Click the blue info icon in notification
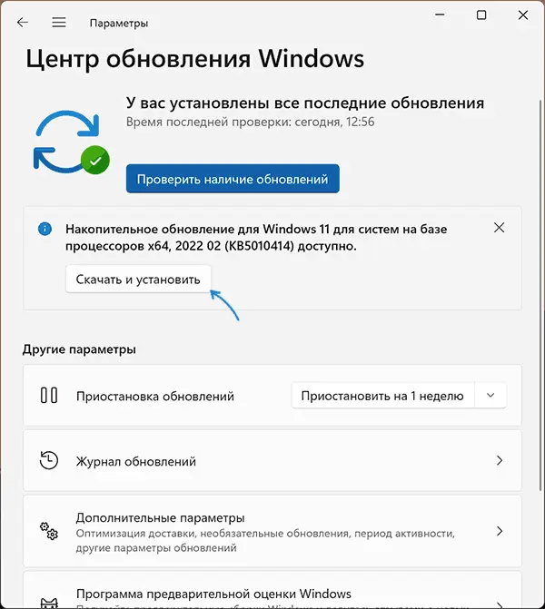The width and height of the screenshot is (545, 609). [45, 230]
